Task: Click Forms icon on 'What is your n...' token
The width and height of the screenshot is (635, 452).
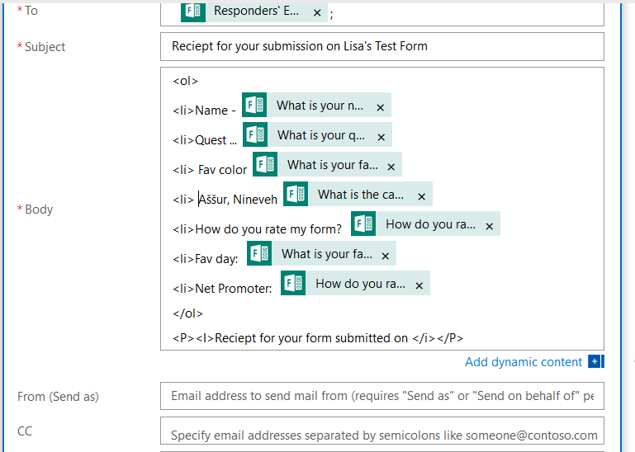Action: coord(254,105)
